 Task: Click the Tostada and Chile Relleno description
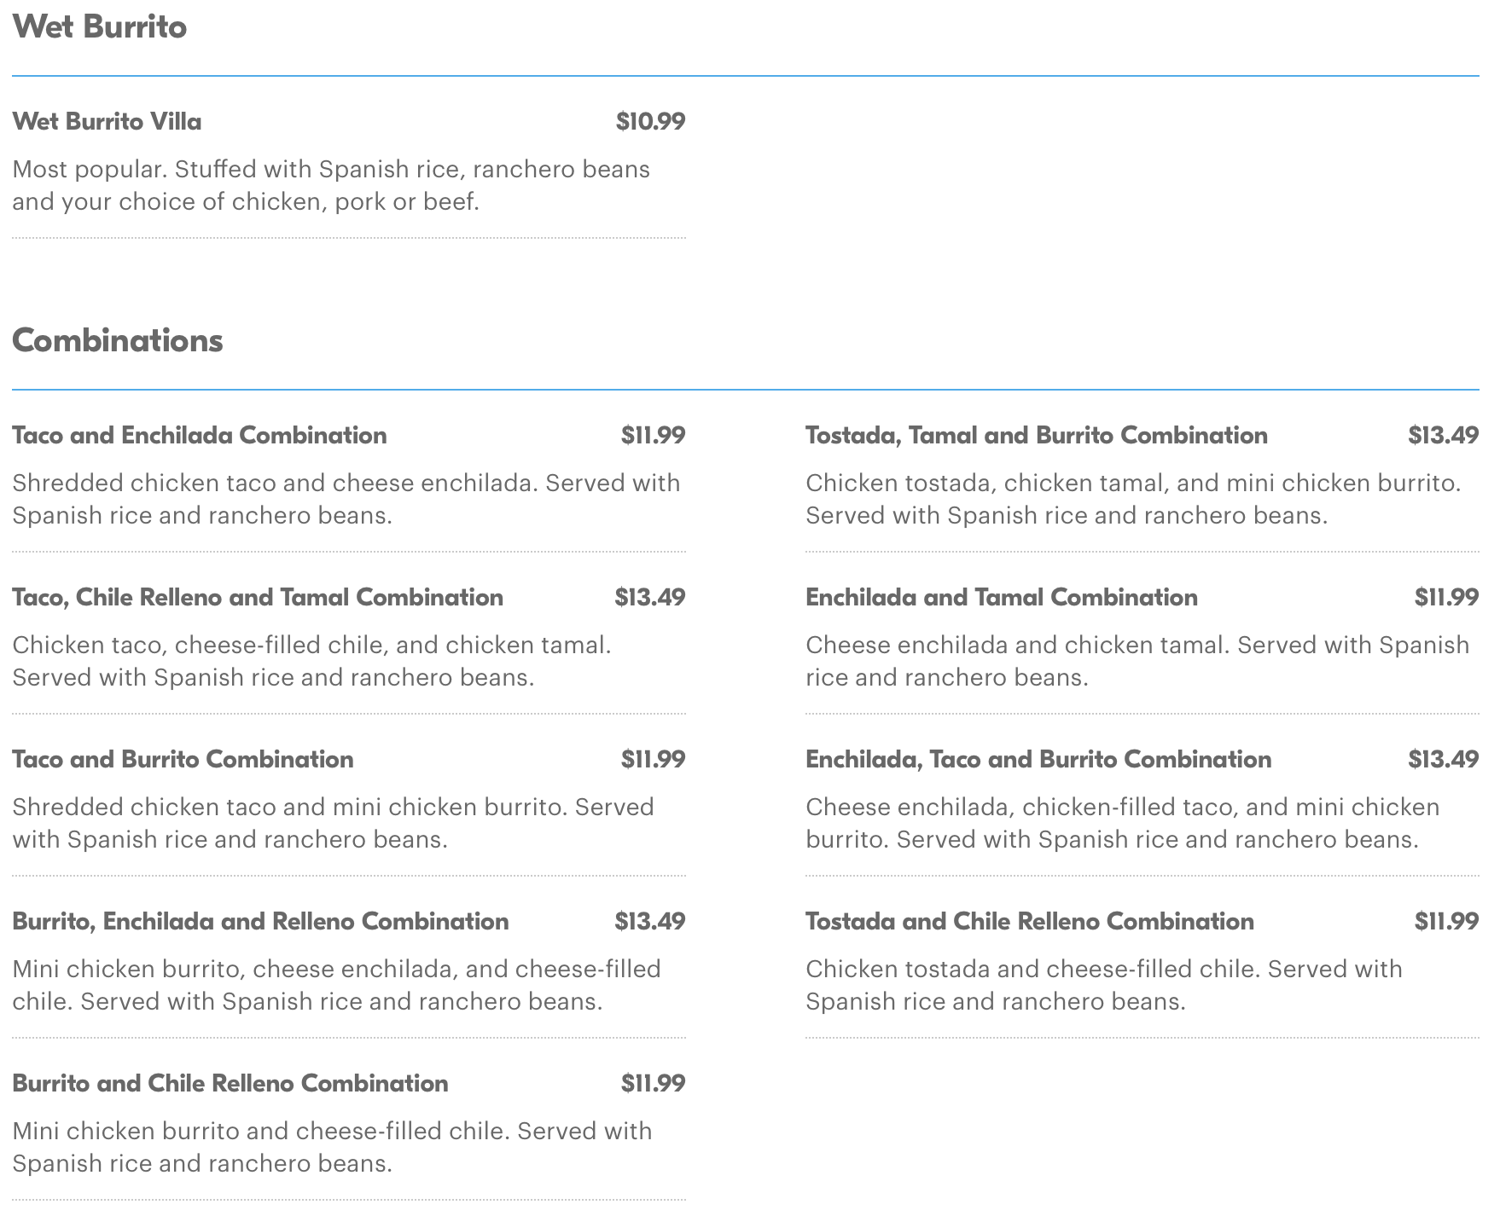click(1103, 985)
